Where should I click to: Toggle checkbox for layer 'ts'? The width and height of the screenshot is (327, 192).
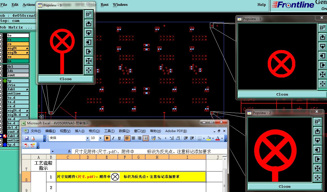1,40
